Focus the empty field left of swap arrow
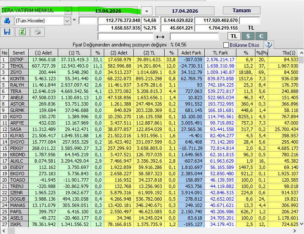The height and width of the screenshot is (234, 304). [125, 36]
